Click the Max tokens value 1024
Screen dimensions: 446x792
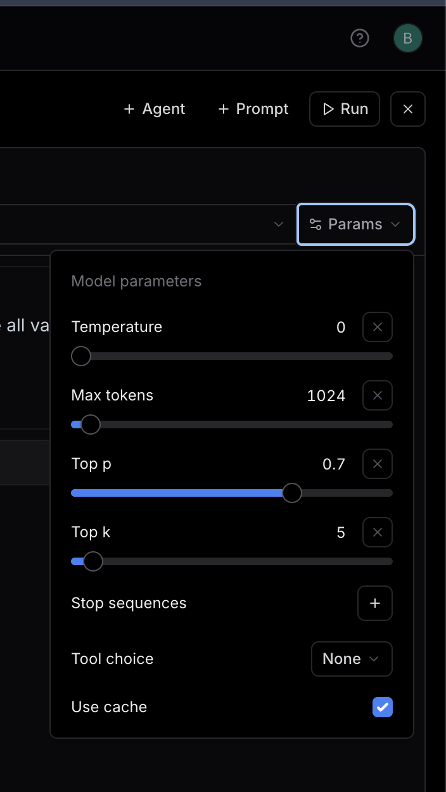pyautogui.click(x=326, y=396)
